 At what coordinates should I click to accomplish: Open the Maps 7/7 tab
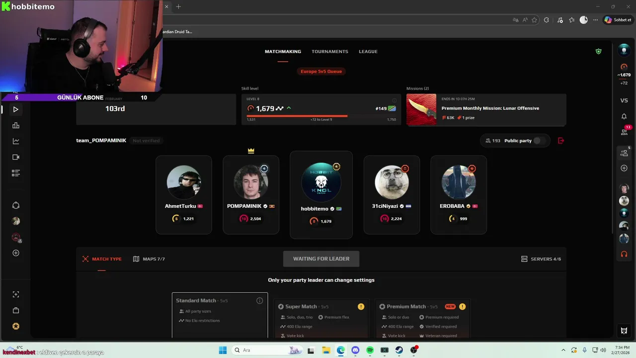coord(149,259)
